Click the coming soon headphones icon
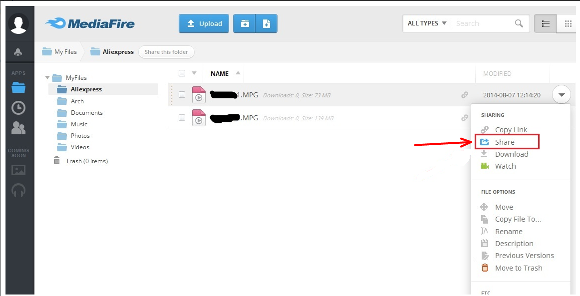580x296 pixels. 18,190
